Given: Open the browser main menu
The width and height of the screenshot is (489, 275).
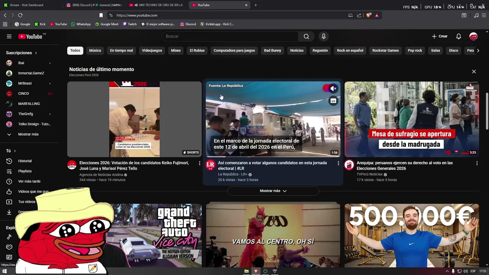Looking at the screenshot, I should coord(484,15).
